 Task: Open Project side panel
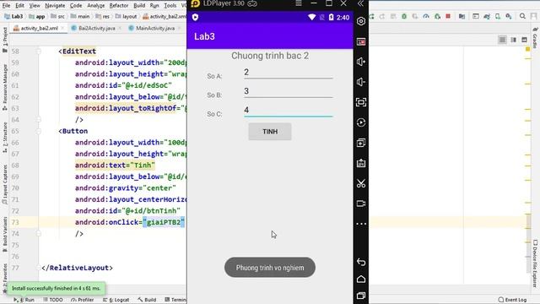click(5, 40)
